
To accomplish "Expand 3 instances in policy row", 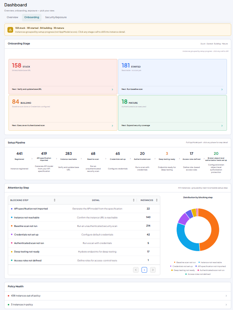I will pos(118,305).
